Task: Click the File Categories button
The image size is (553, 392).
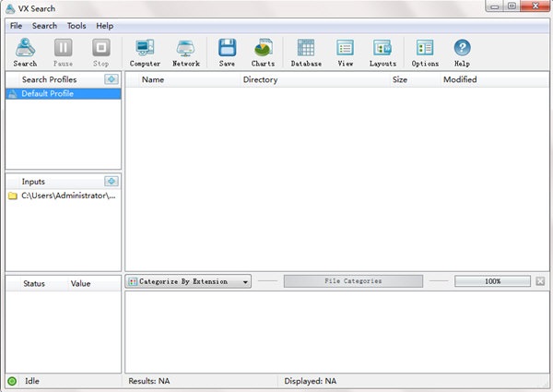Action: coord(353,281)
